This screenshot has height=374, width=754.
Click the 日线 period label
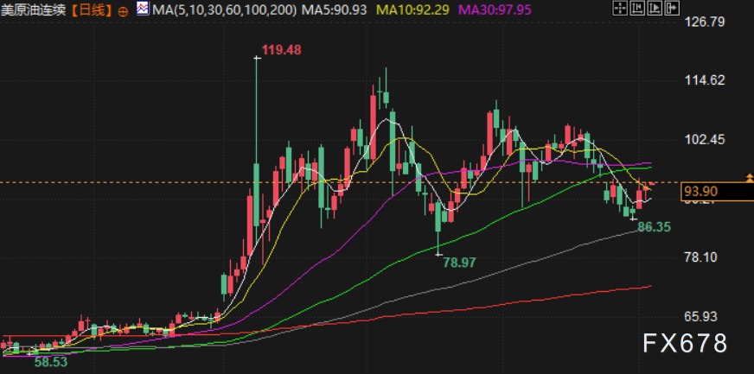pyautogui.click(x=93, y=10)
